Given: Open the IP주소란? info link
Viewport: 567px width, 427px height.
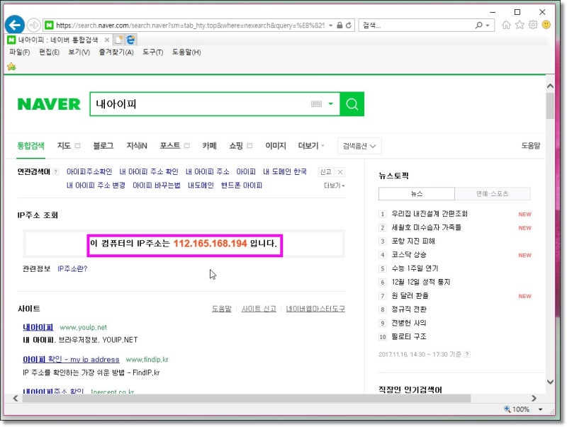Looking at the screenshot, I should point(72,269).
